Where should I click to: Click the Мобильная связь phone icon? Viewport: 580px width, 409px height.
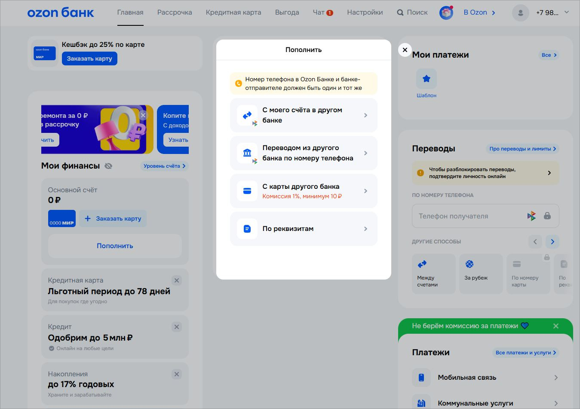(421, 378)
